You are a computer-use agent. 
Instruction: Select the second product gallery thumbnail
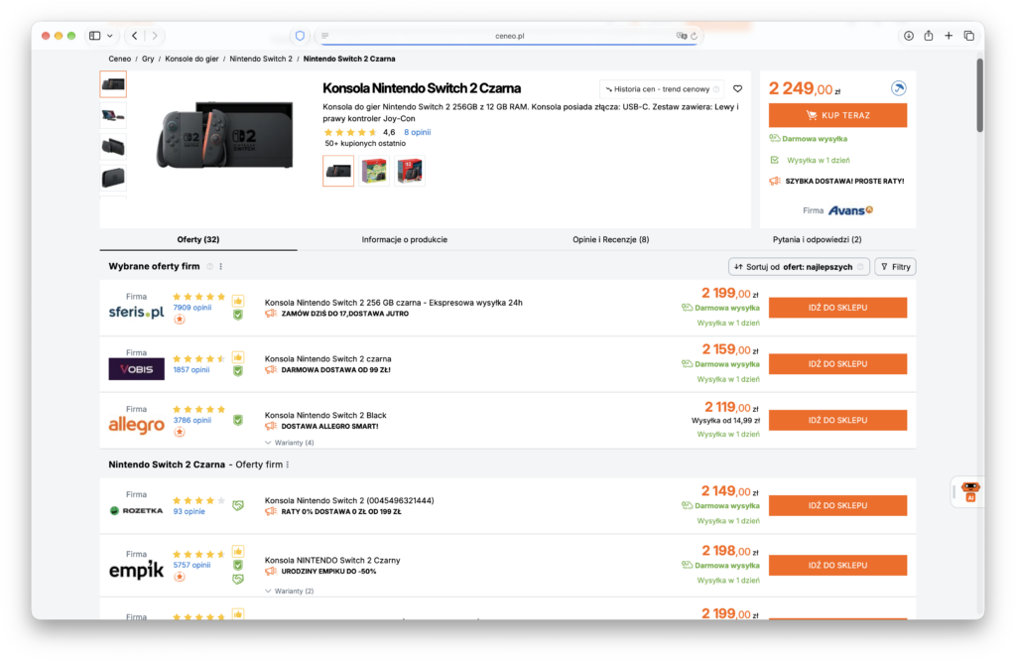tap(113, 115)
